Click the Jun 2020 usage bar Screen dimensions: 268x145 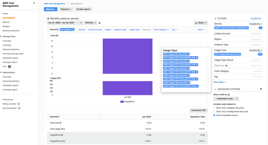click(127, 88)
